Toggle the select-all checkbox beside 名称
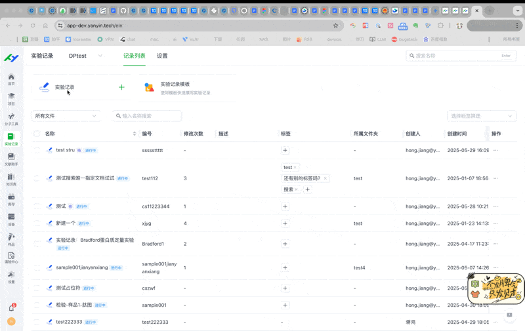Screen dimensions: 525x331 click(37, 134)
